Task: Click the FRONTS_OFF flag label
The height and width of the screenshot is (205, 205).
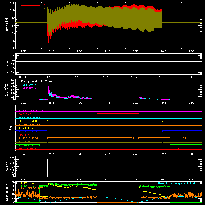Action: click(27, 145)
